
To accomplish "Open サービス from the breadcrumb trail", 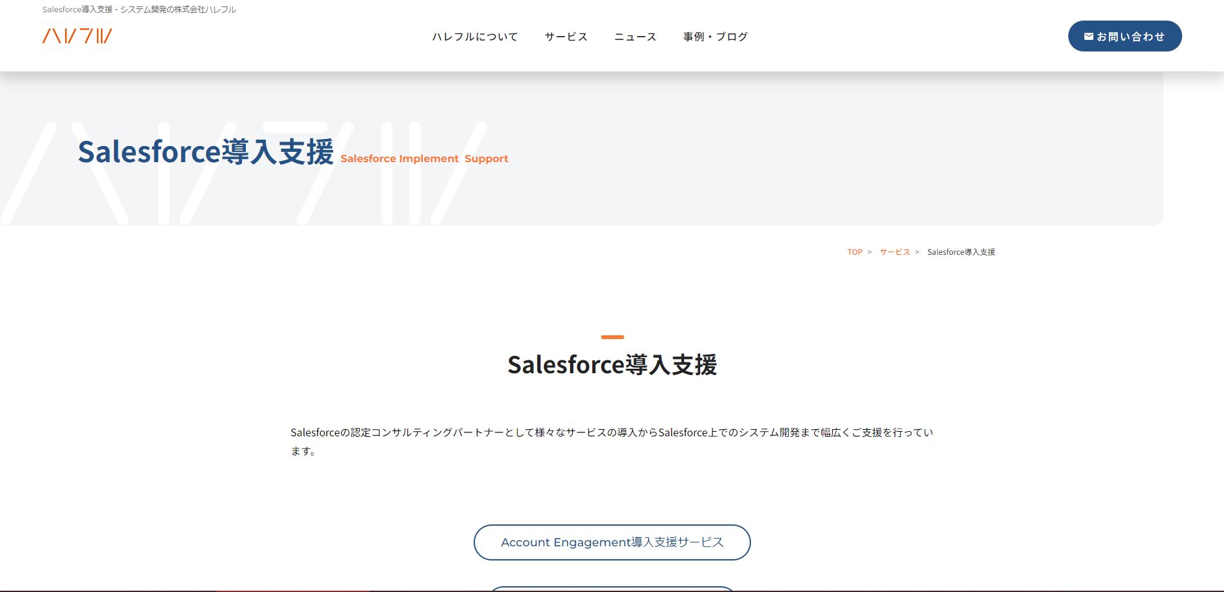I will (894, 252).
